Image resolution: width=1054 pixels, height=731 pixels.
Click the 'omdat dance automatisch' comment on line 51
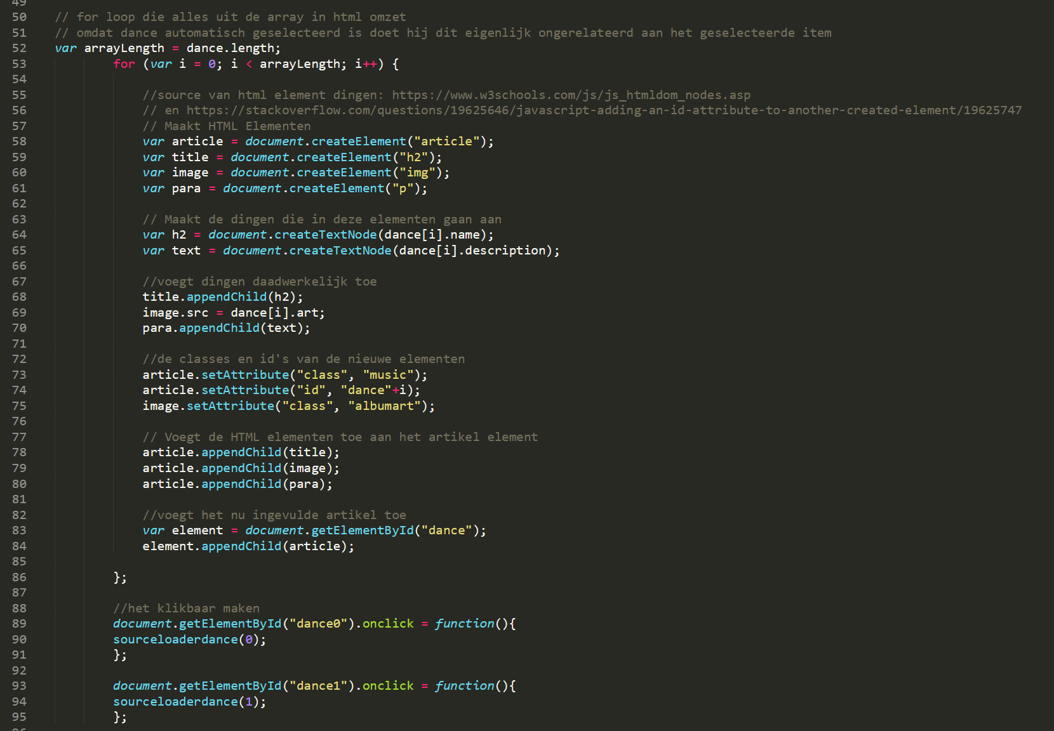click(x=443, y=33)
